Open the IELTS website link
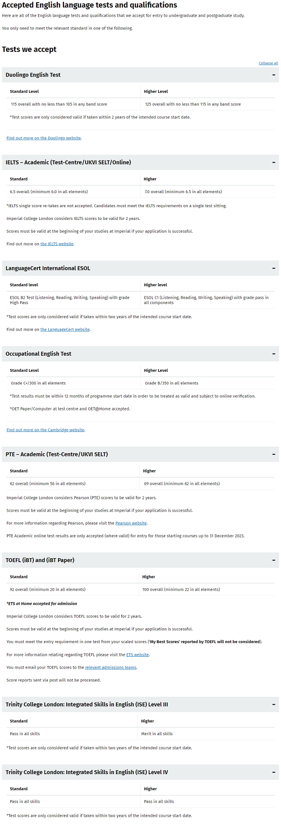The width and height of the screenshot is (281, 834). click(x=57, y=244)
